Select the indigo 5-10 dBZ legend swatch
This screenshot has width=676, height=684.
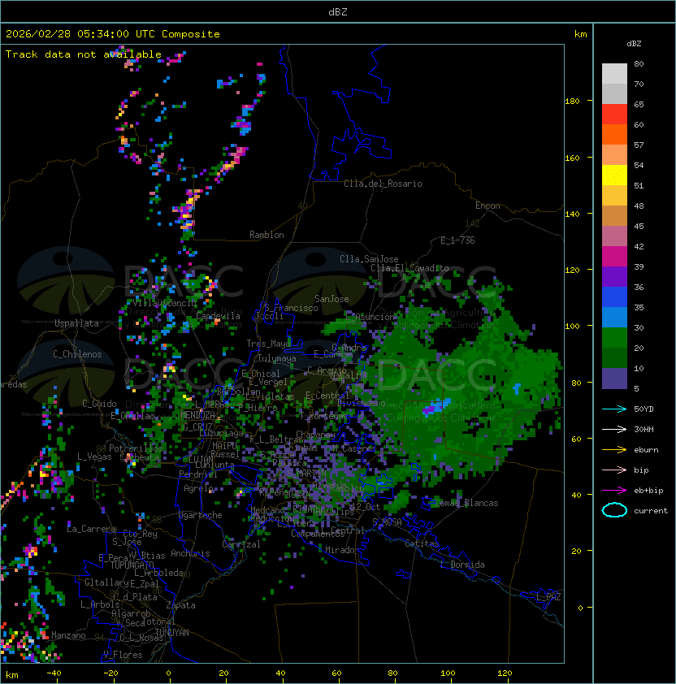pos(614,379)
